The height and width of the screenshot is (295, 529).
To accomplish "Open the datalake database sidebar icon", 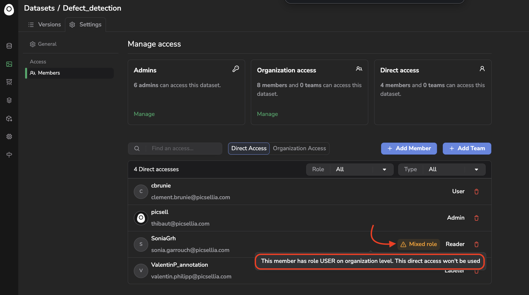I will tap(9, 46).
